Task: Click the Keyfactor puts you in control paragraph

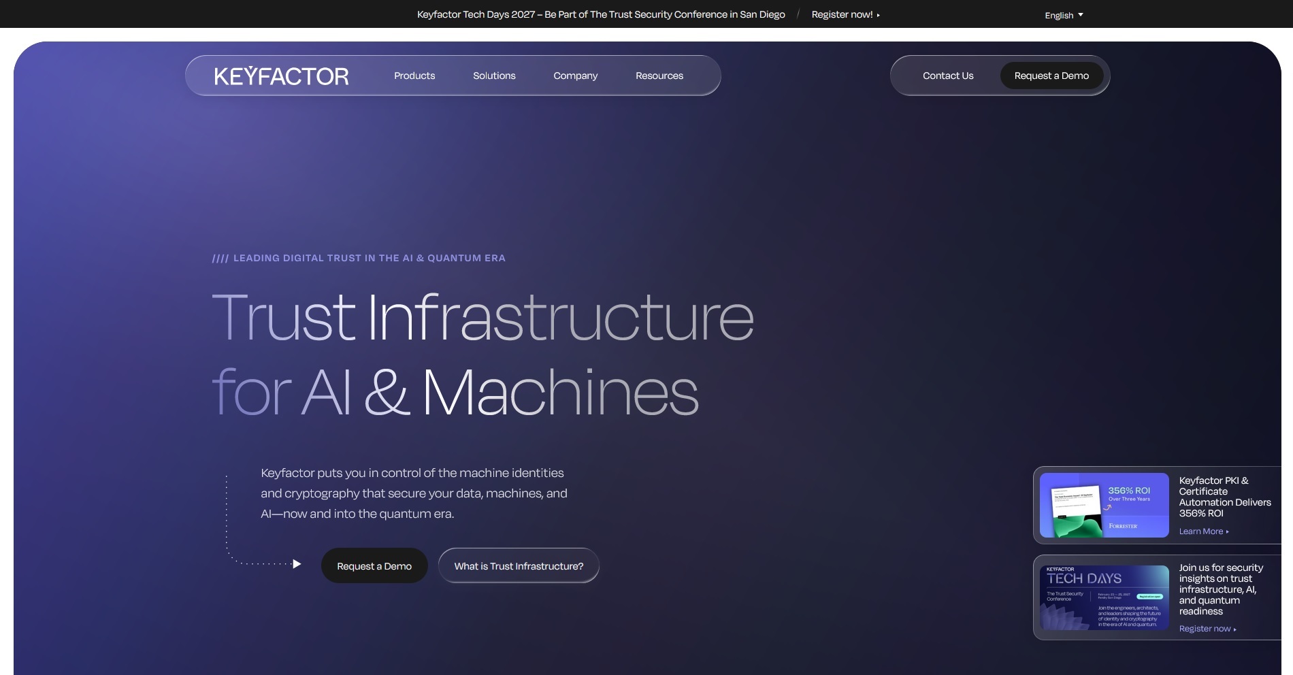Action: (x=414, y=493)
